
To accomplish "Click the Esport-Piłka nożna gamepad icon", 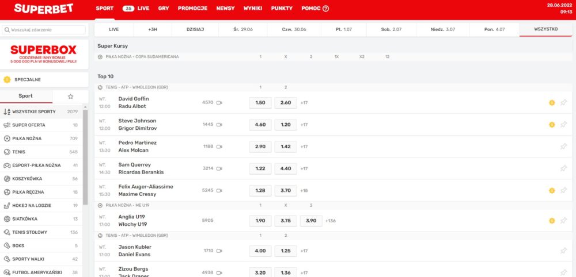I will coord(6,166).
